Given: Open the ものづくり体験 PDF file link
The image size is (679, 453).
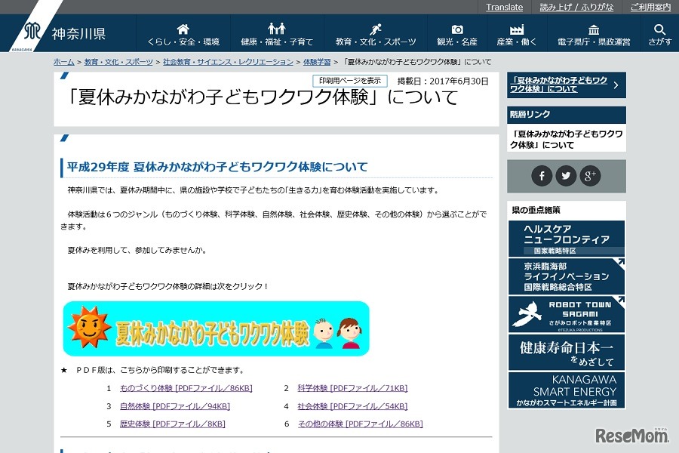Looking at the screenshot, I should point(186,388).
